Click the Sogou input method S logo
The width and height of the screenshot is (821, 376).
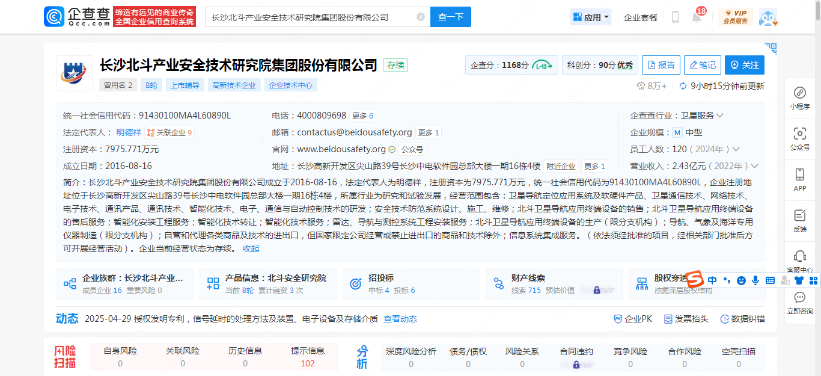[x=695, y=280]
